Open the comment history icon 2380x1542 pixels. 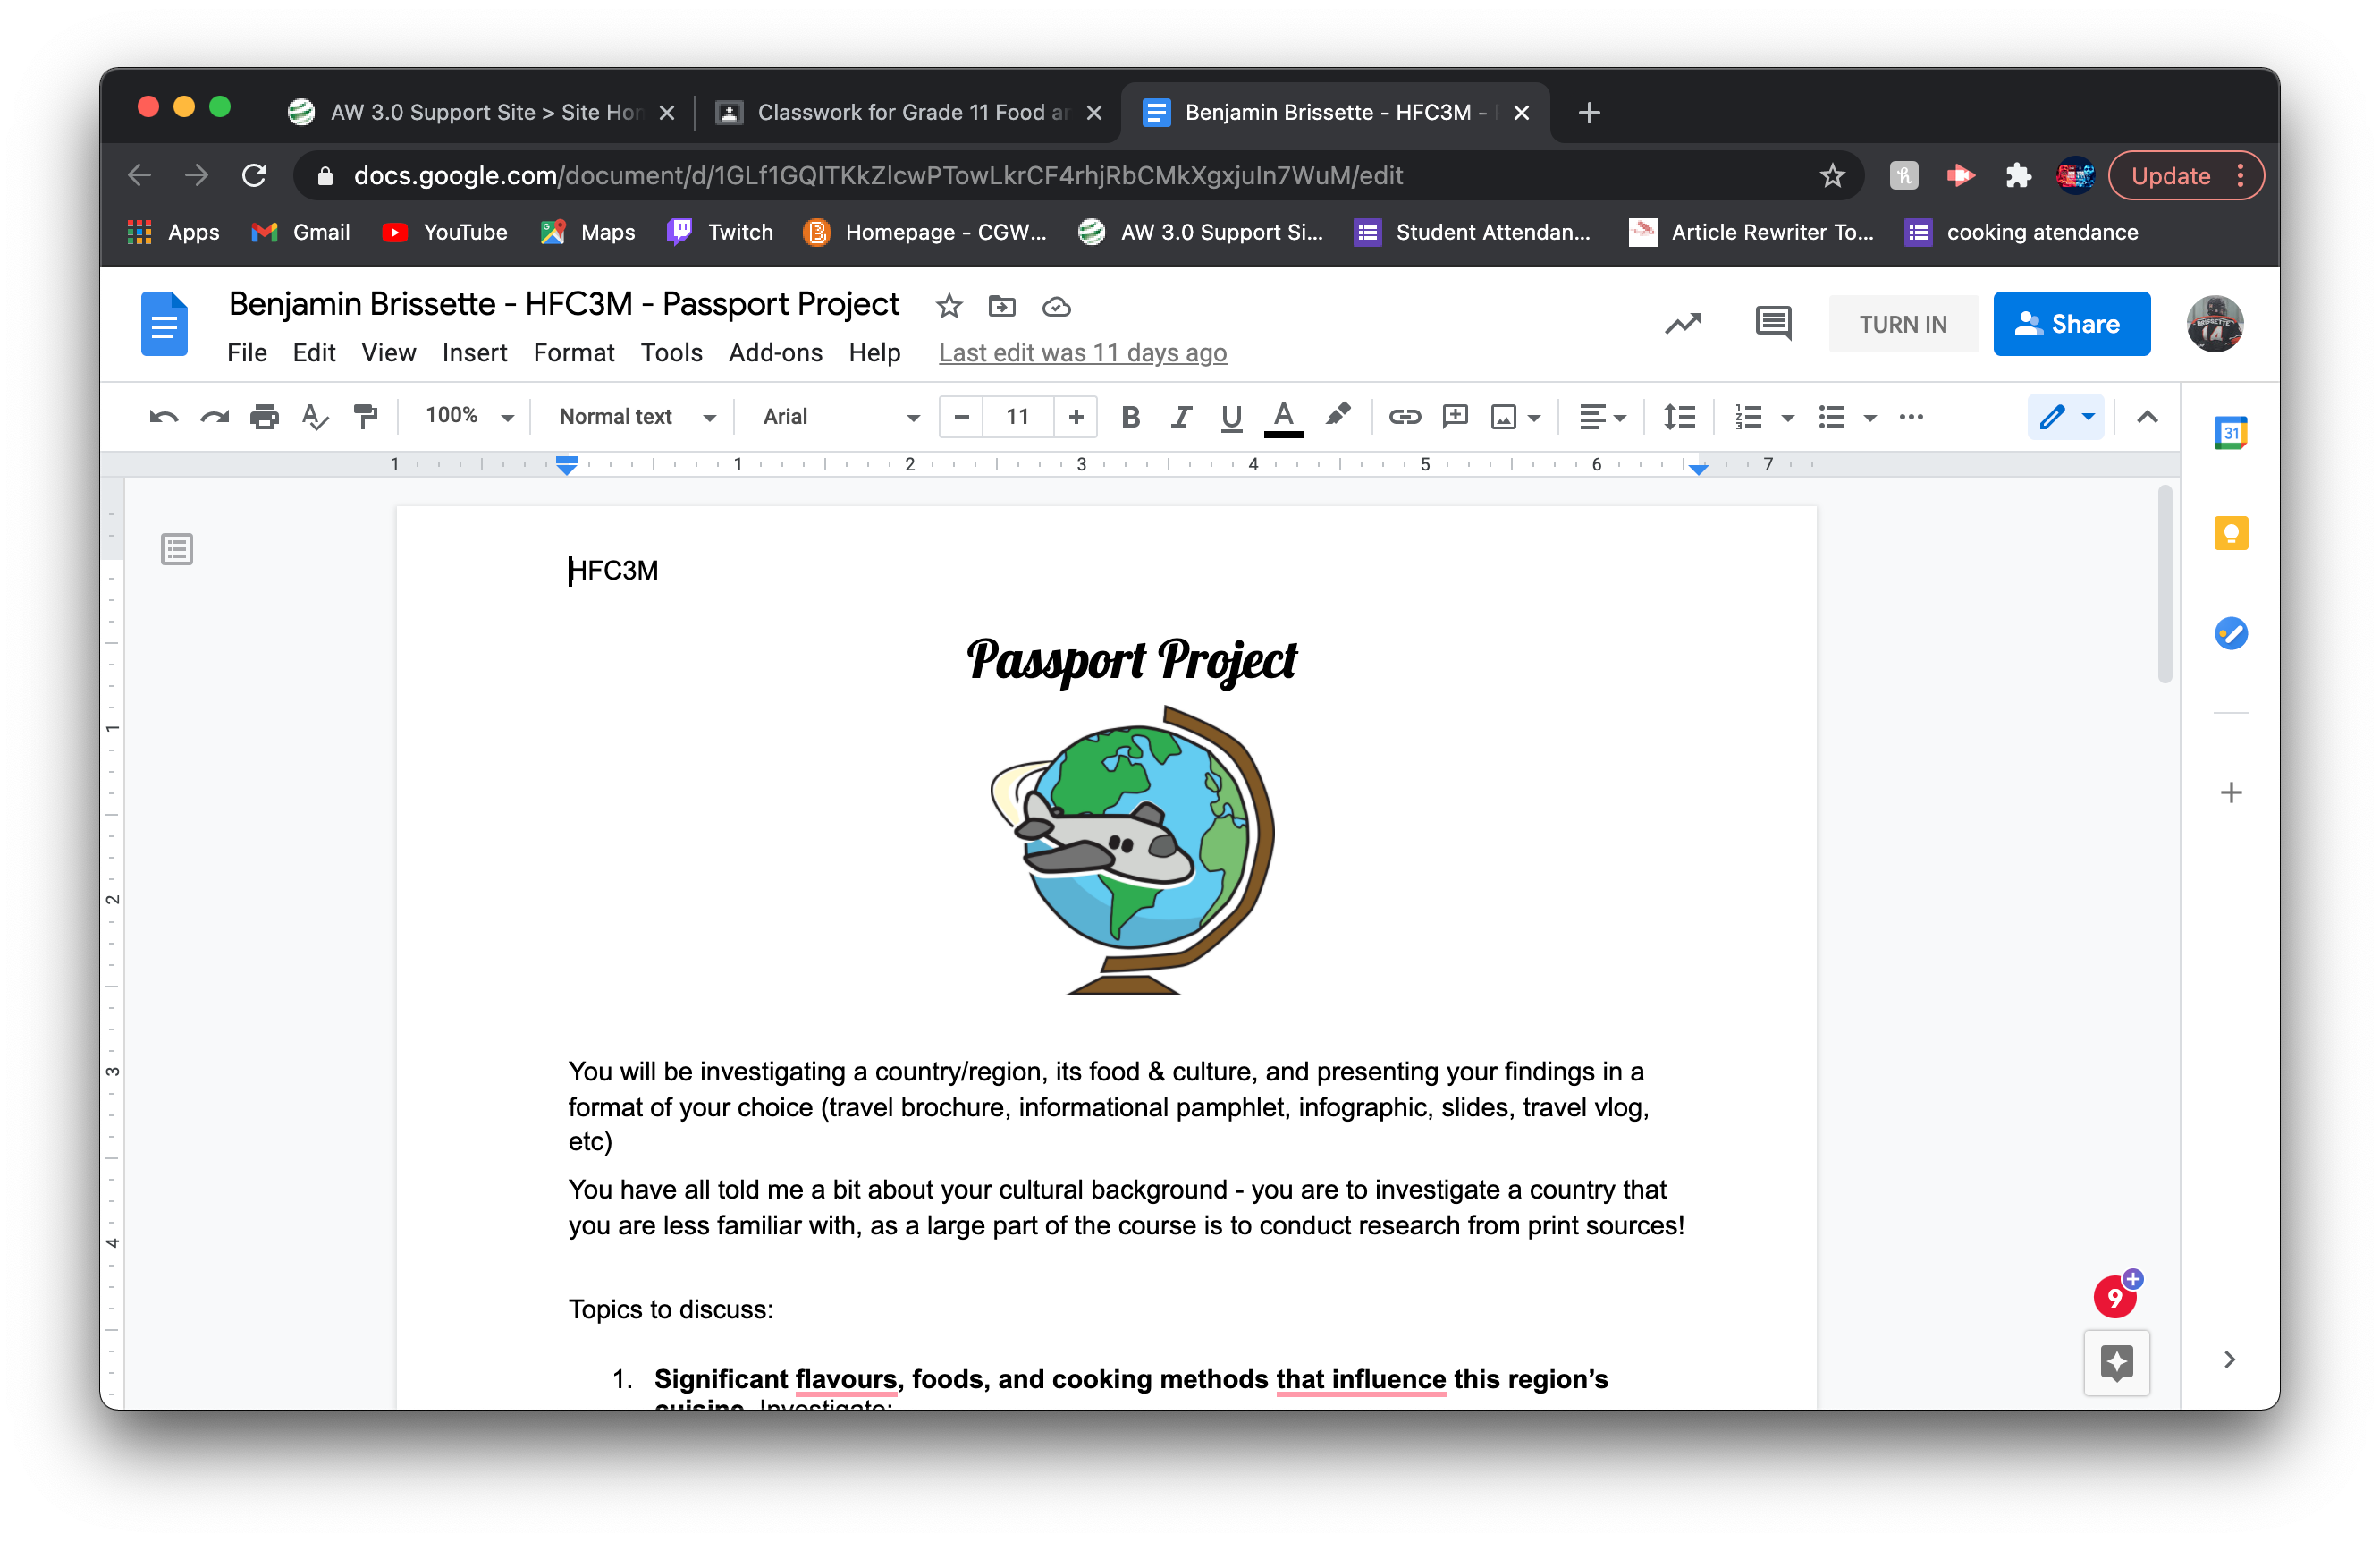pos(1773,323)
